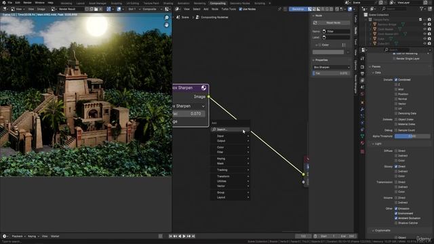This screenshot has height=244, width=434.
Task: Click the Play animation button in timeline
Action: tap(184, 237)
